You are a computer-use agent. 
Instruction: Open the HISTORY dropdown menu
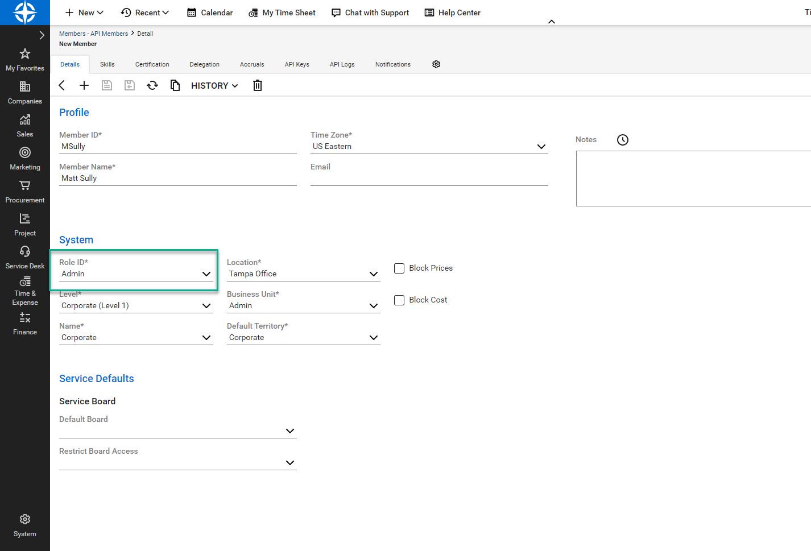[214, 86]
